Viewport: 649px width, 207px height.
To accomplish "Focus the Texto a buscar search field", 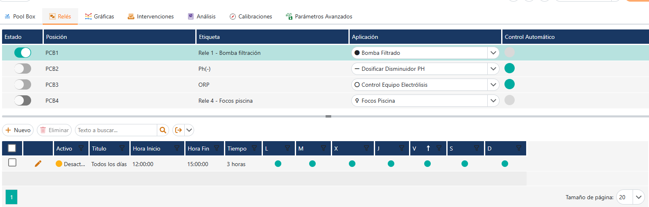I will coord(116,130).
